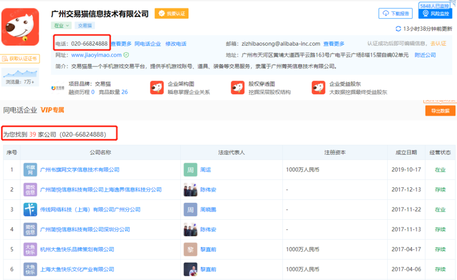The image size is (457, 280).
Task: Open 广州简悦信息科技有限公司上海逸界信息科技分公司
Action: point(101,190)
